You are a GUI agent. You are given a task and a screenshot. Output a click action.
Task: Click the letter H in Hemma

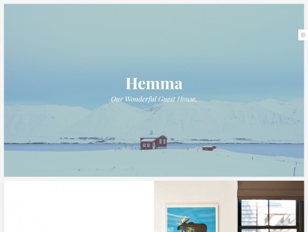point(132,84)
